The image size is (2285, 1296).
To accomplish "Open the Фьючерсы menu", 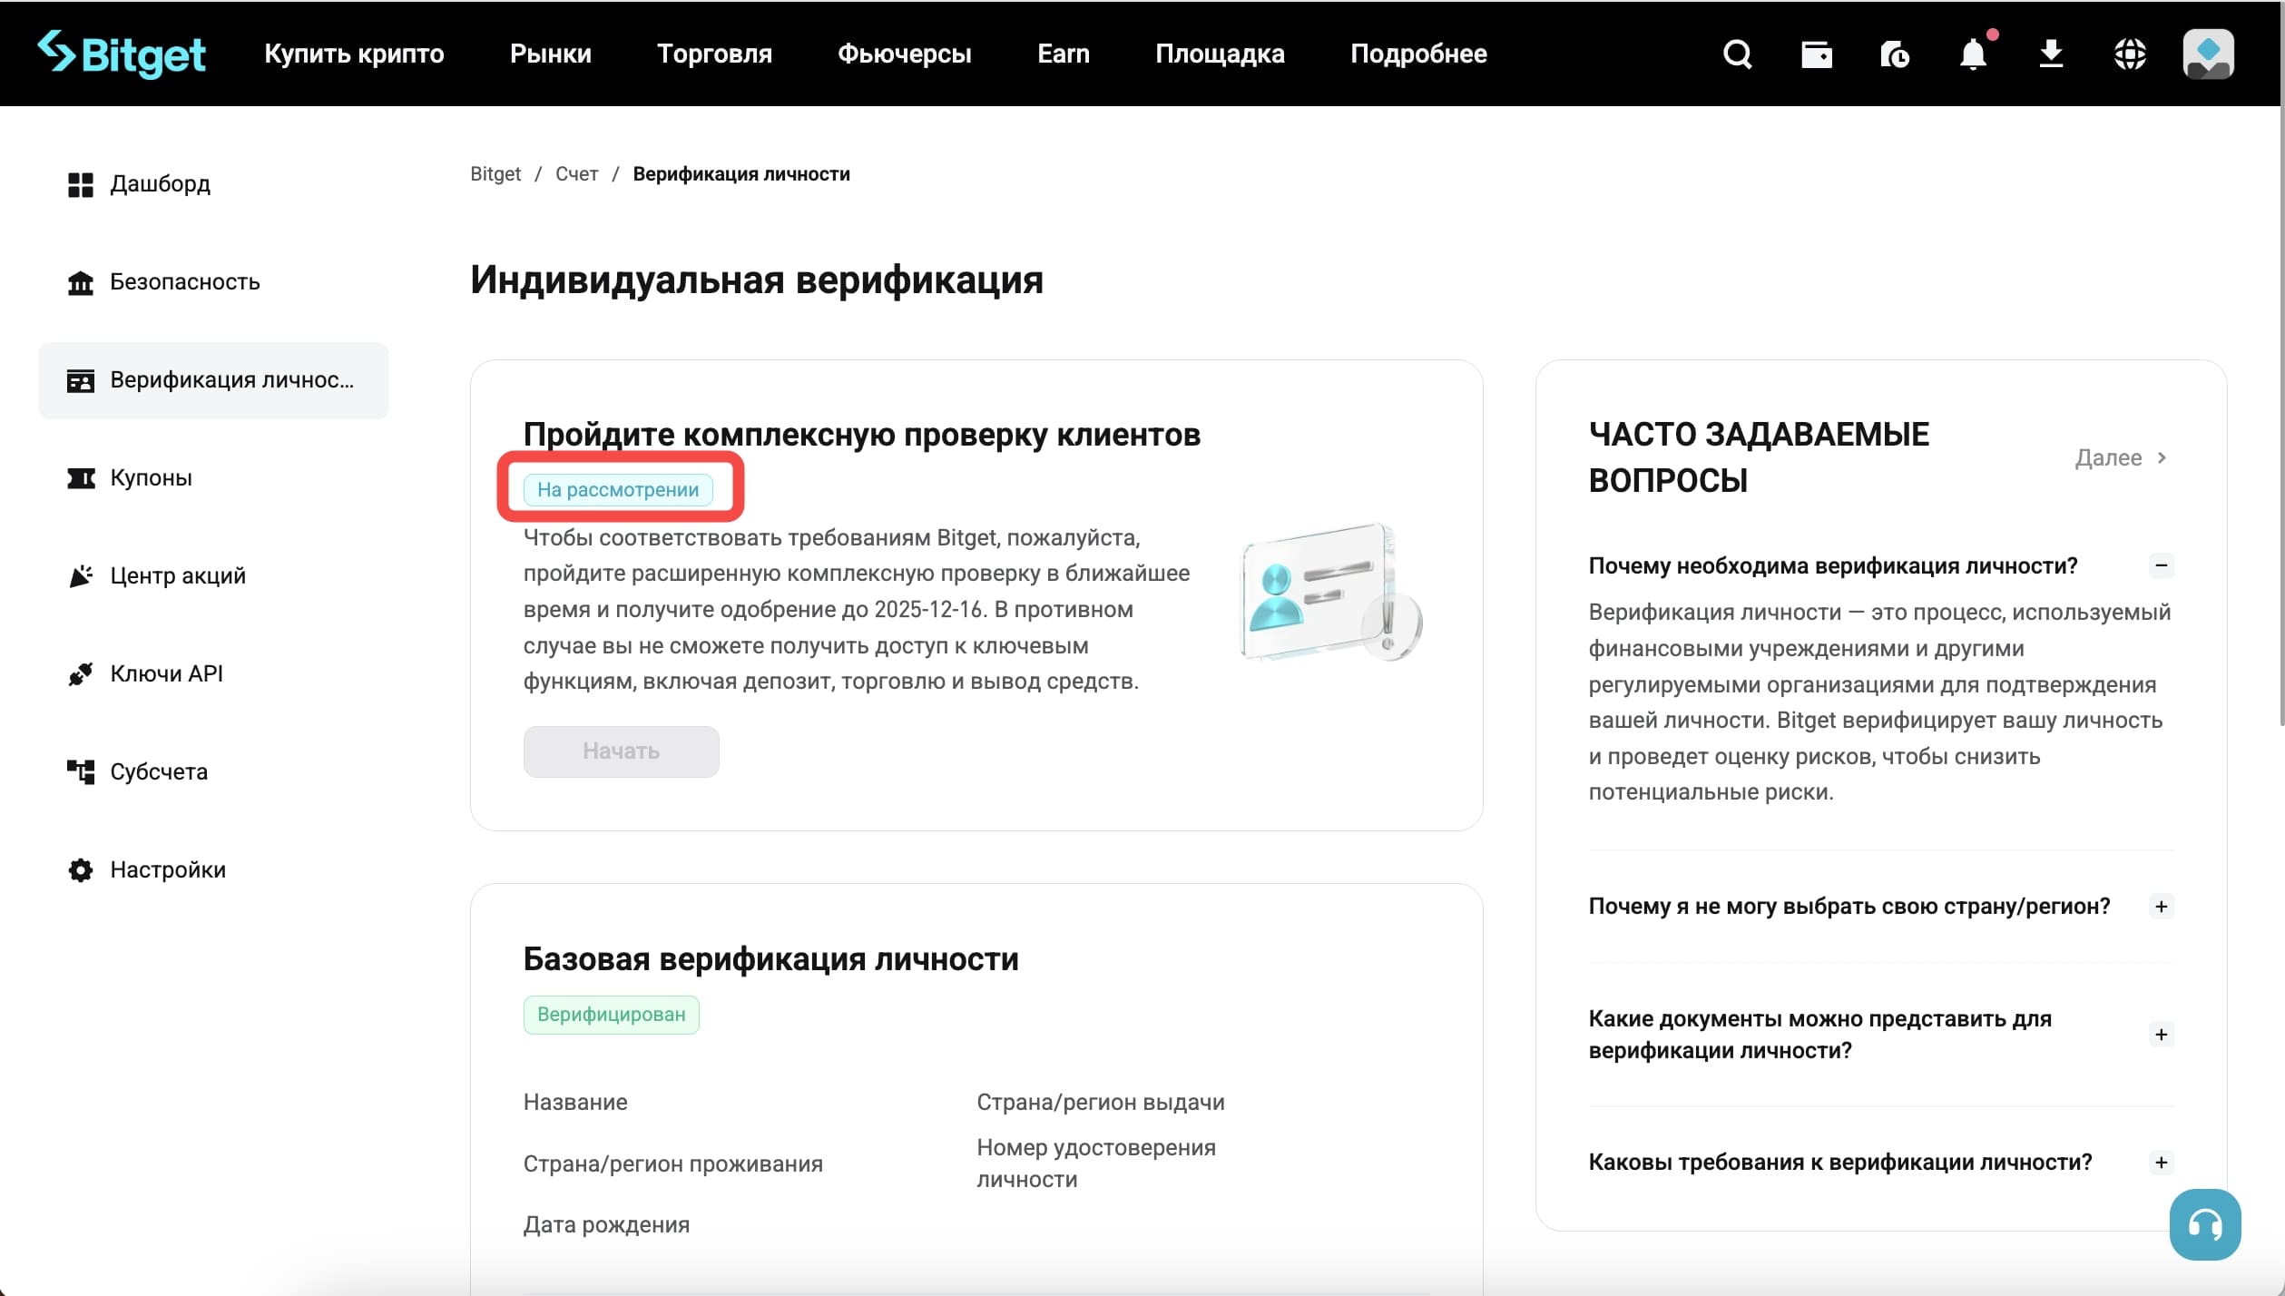I will [904, 54].
